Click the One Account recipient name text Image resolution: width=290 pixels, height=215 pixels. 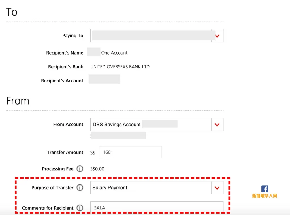click(x=114, y=53)
